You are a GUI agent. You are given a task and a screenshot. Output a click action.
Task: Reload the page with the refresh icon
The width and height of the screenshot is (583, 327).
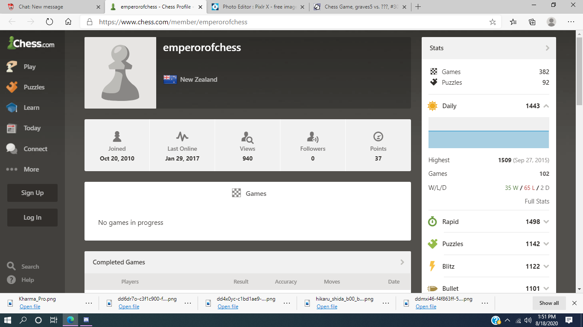coord(49,22)
